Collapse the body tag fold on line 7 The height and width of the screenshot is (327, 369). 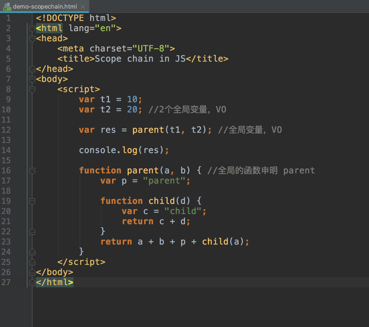click(x=32, y=79)
